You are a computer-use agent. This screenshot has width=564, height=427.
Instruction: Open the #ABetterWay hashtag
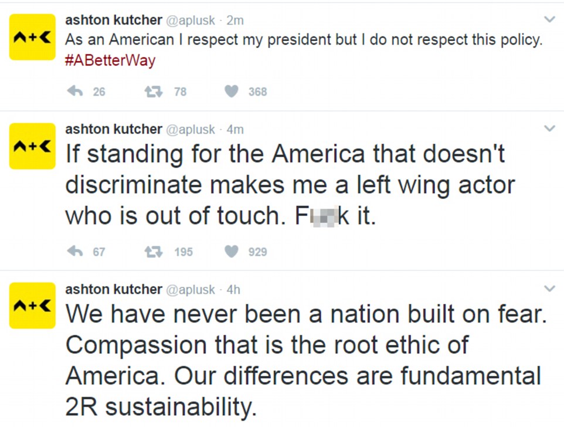coord(110,60)
